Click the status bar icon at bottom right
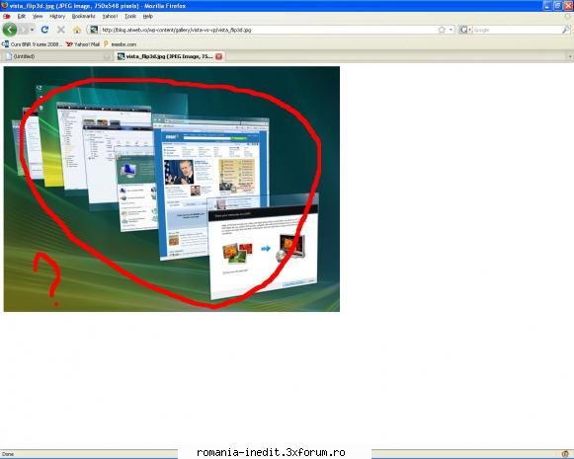 (565, 454)
